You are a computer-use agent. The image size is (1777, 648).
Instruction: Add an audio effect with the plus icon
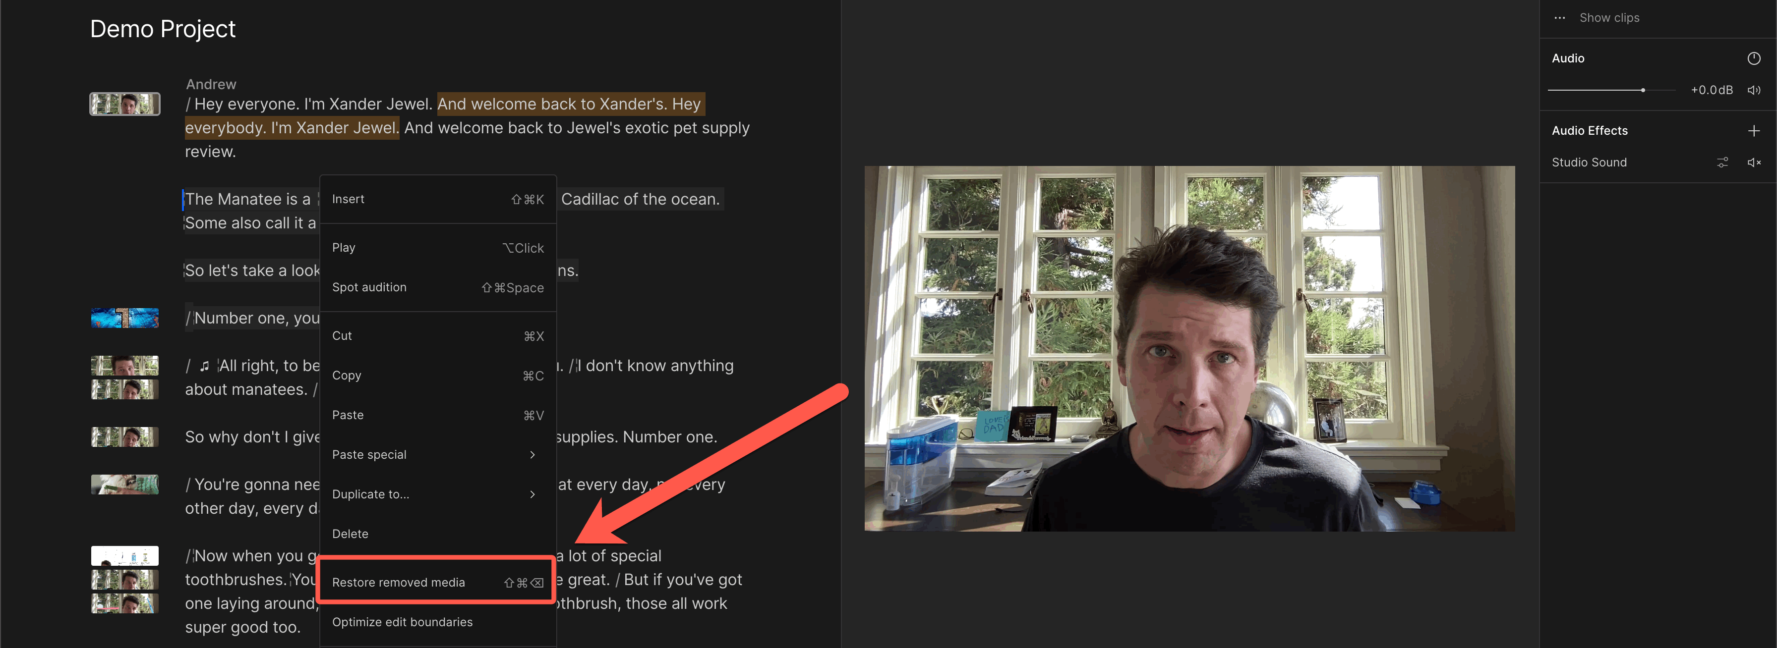click(1754, 131)
